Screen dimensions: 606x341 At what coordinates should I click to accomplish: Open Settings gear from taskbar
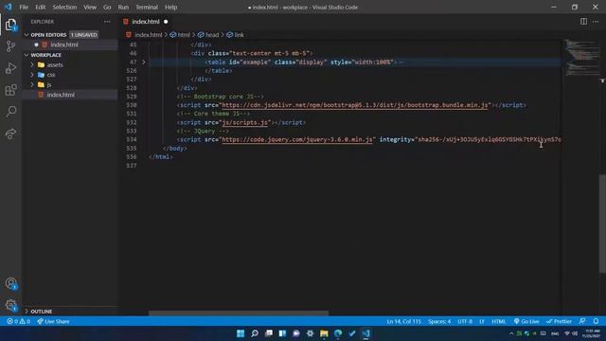[310, 333]
